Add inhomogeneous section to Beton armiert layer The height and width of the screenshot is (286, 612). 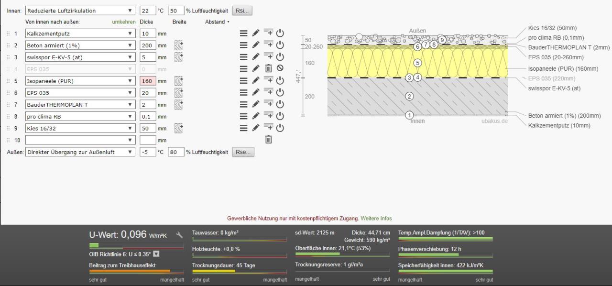pyautogui.click(x=179, y=45)
